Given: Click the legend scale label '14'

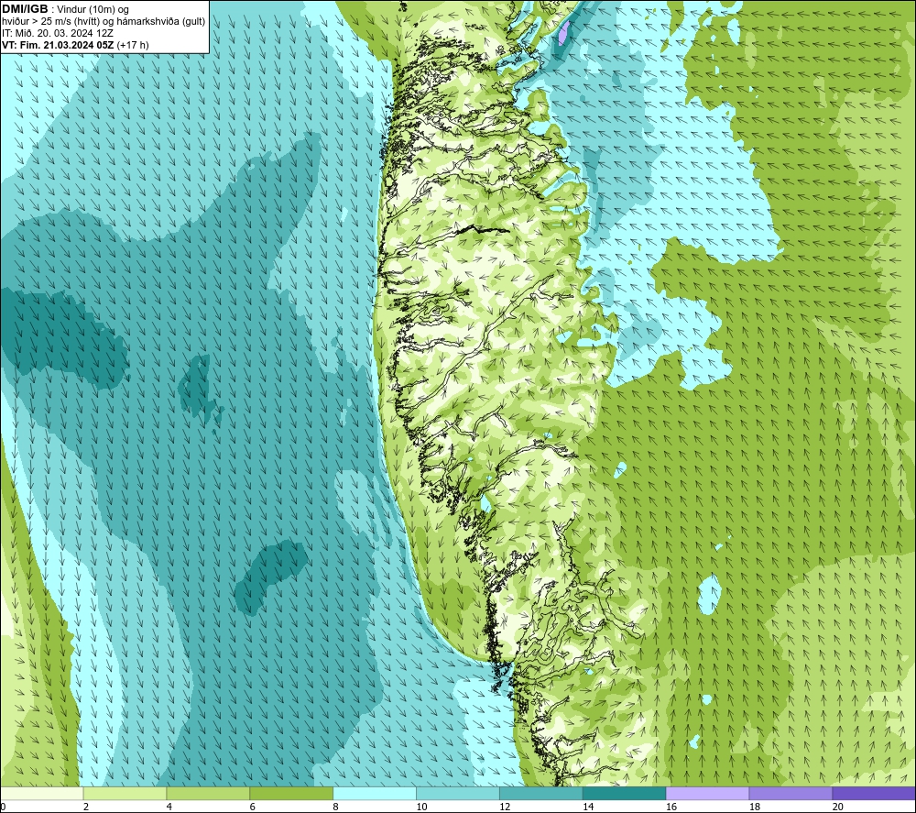Looking at the screenshot, I should point(588,807).
